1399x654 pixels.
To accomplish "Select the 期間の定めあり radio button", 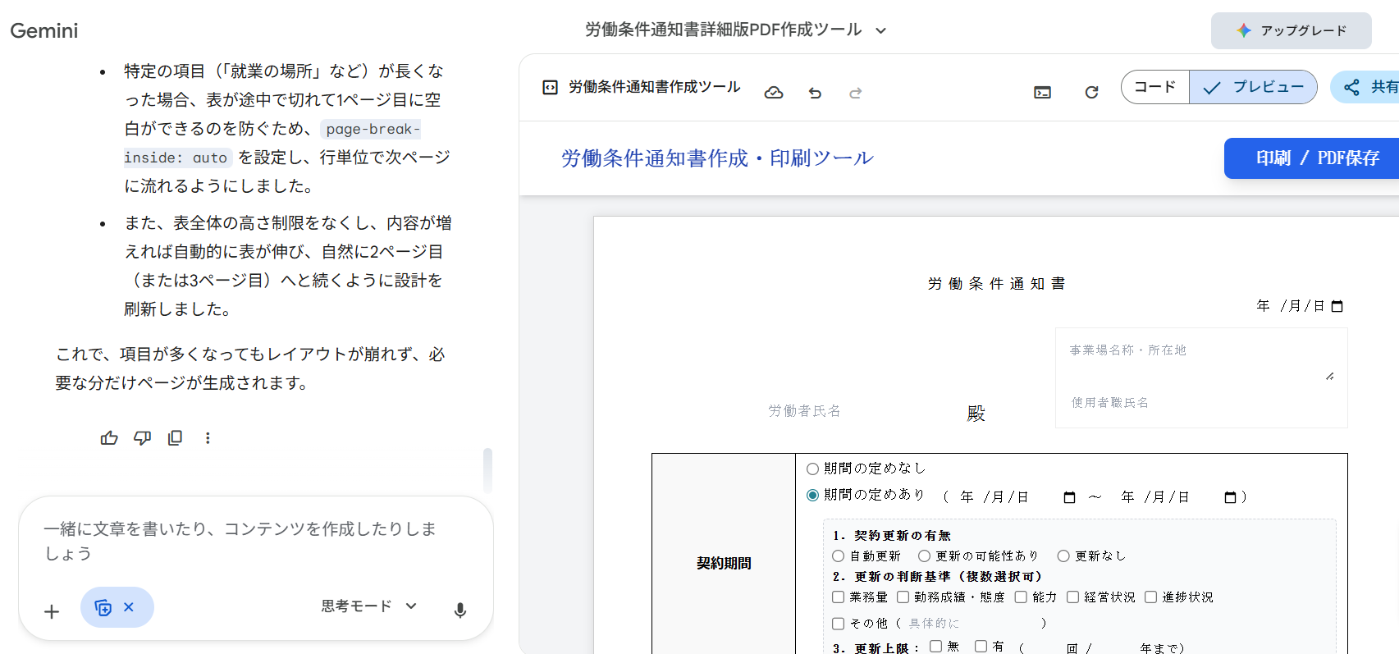I will pyautogui.click(x=812, y=495).
